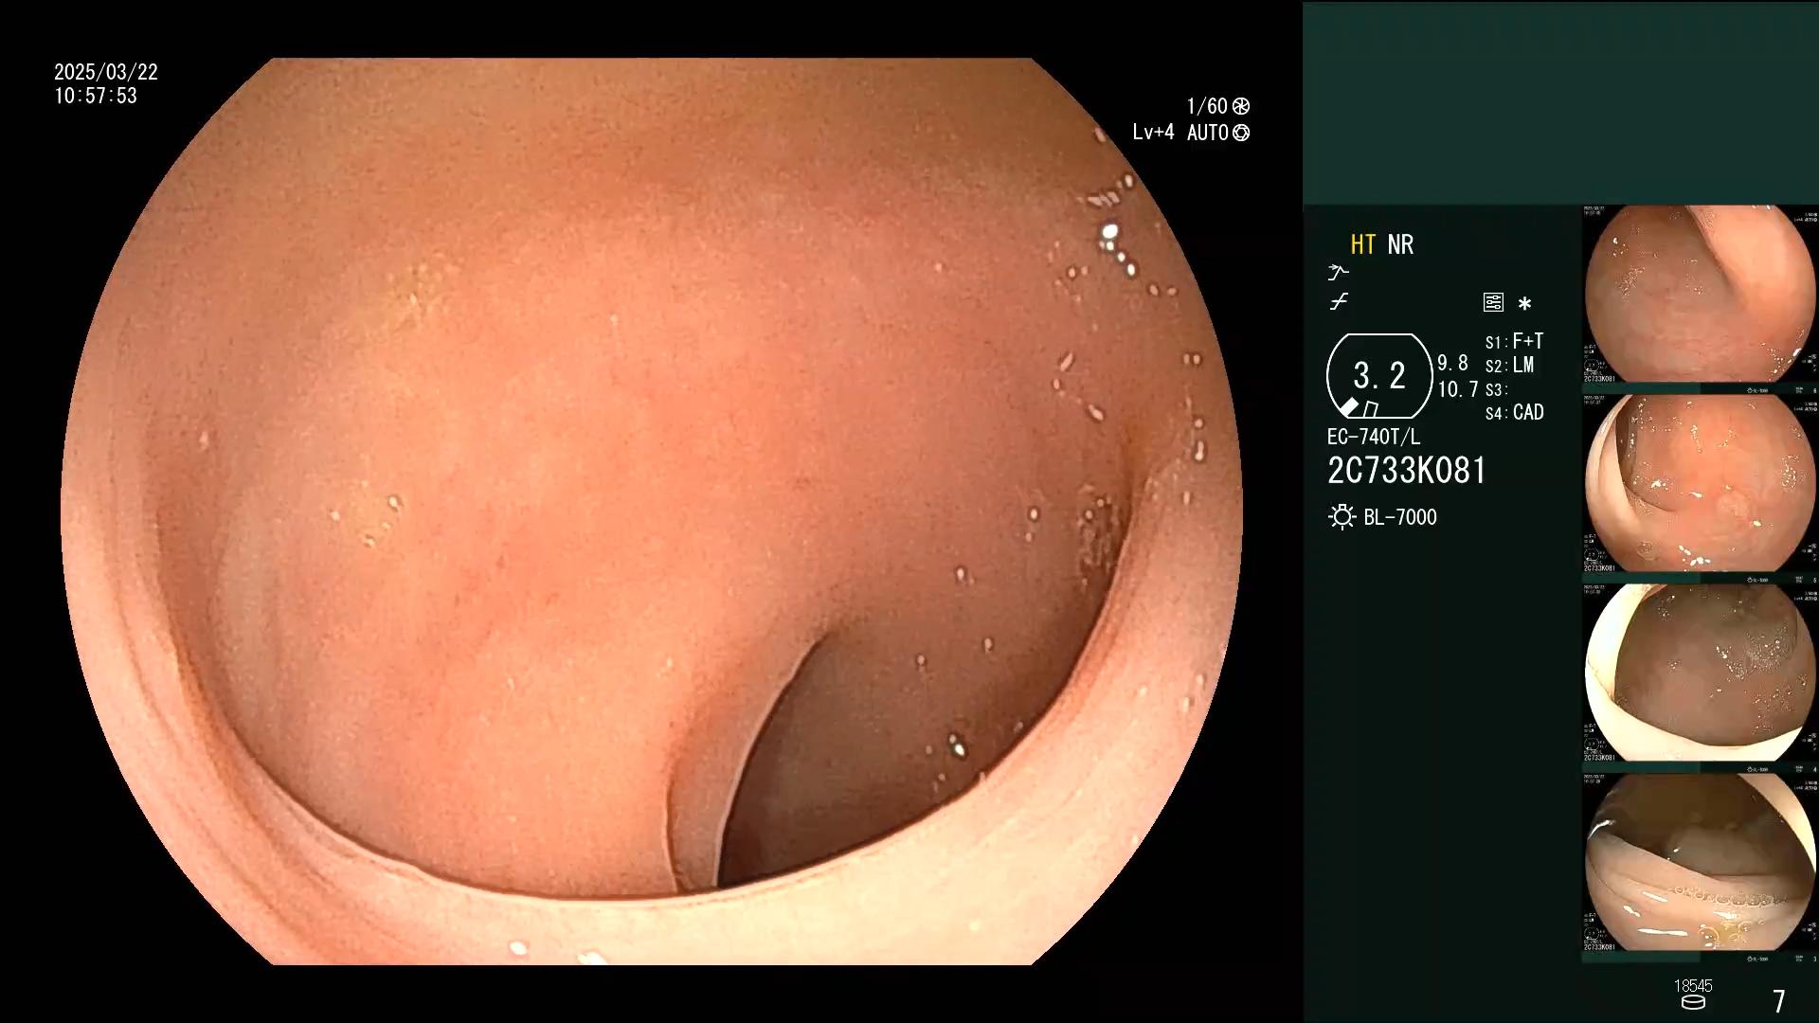Open the fourth captured thumbnail showing fluid
Viewport: 1819px width, 1023px height.
pyautogui.click(x=1700, y=863)
